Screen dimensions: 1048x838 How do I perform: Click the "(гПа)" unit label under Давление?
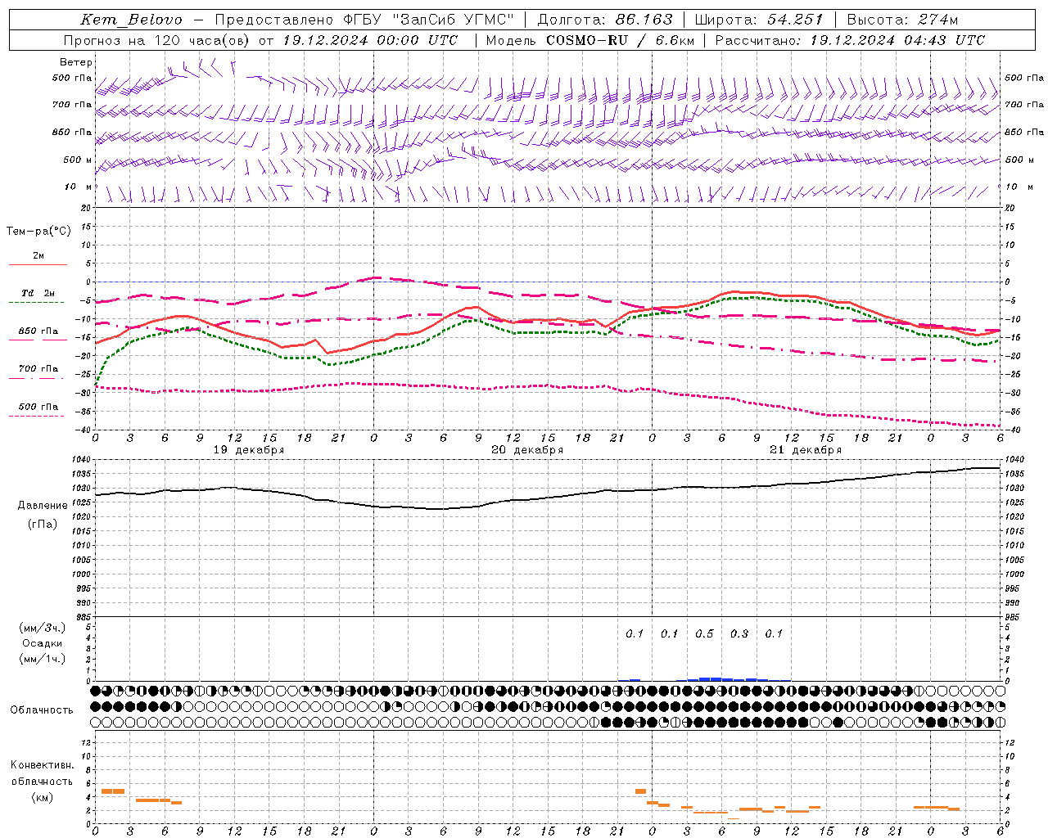tap(43, 525)
